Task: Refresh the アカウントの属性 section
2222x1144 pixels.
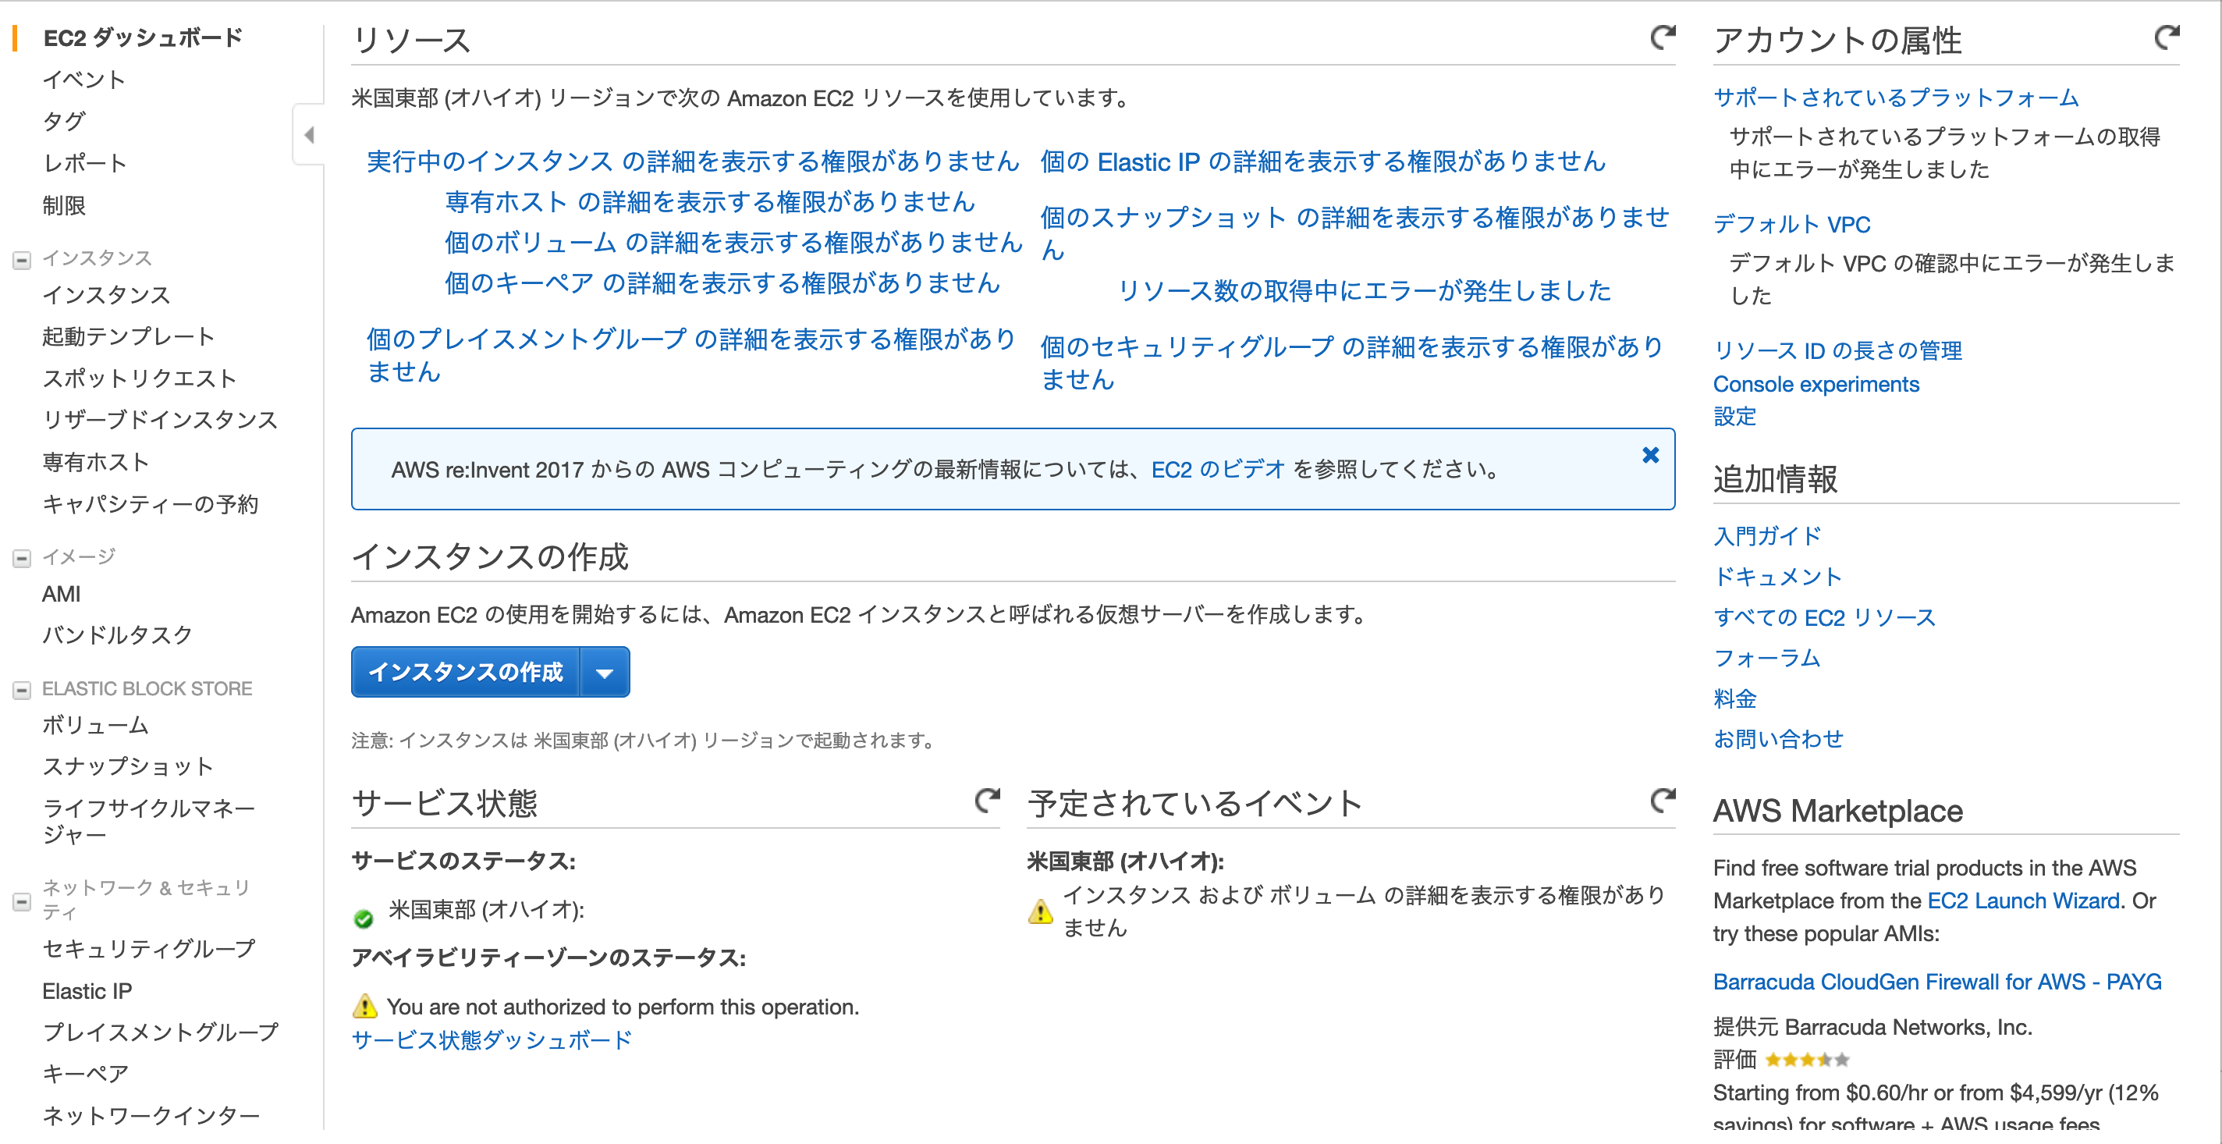Action: tap(2167, 37)
